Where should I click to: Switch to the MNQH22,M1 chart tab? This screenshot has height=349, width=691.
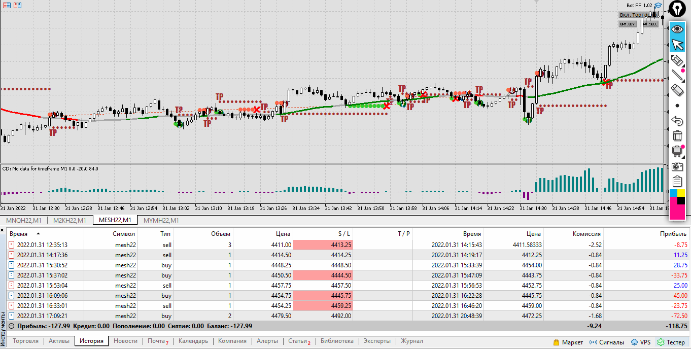[23, 220]
